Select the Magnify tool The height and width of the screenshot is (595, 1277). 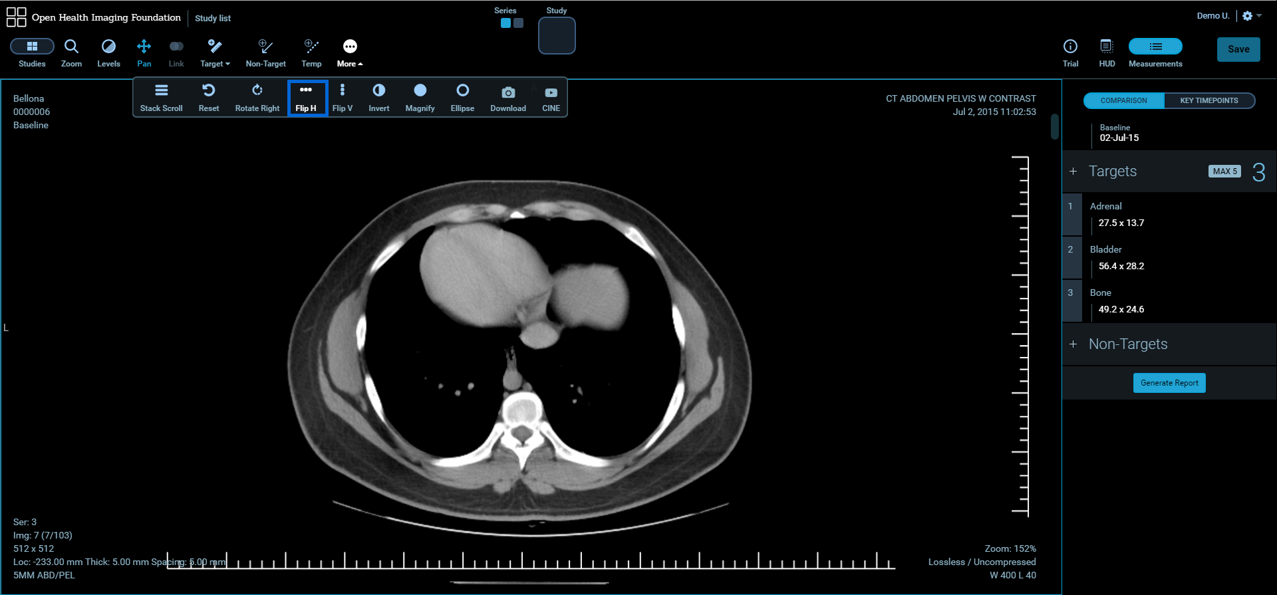[420, 97]
